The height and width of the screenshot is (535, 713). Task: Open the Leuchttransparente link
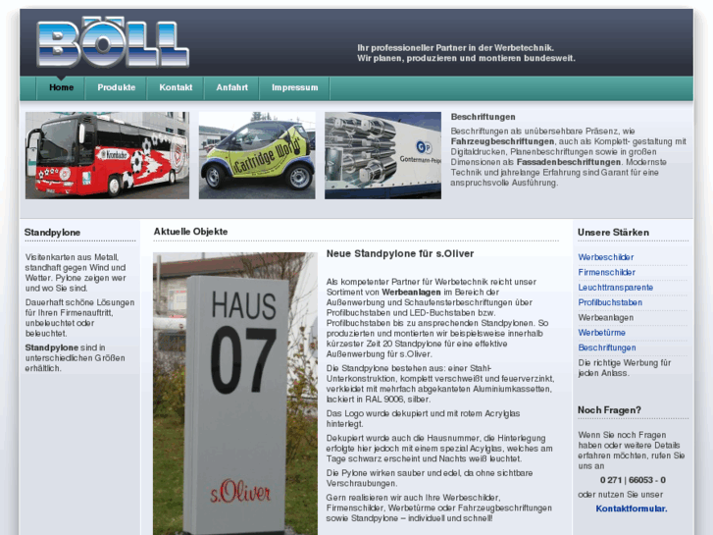[x=616, y=288]
